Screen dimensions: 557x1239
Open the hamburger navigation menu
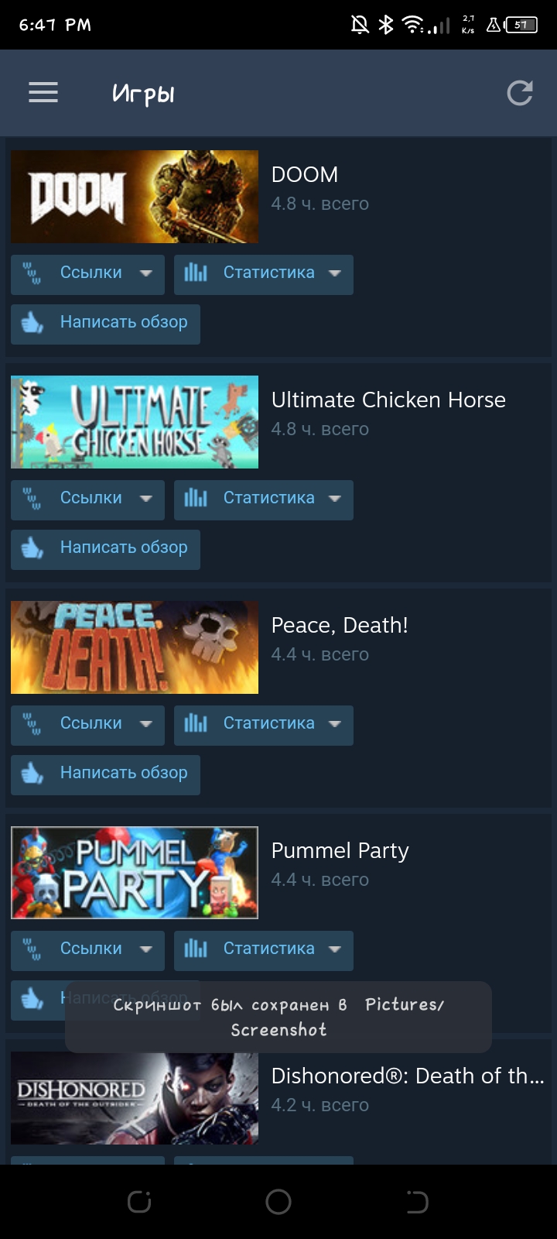[x=43, y=93]
